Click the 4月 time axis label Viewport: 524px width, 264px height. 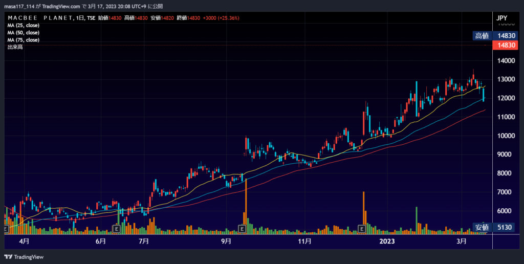pos(24,241)
